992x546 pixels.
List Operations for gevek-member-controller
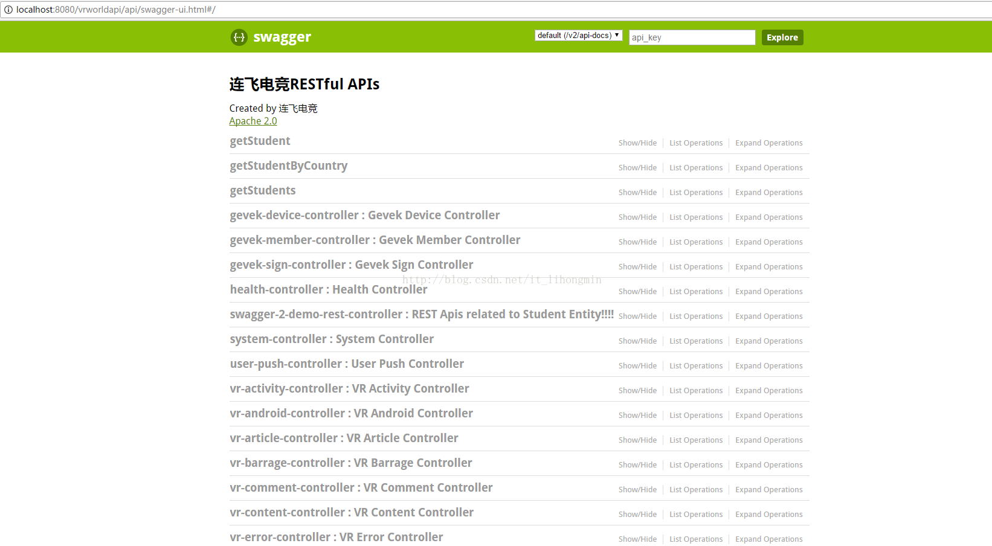(696, 242)
